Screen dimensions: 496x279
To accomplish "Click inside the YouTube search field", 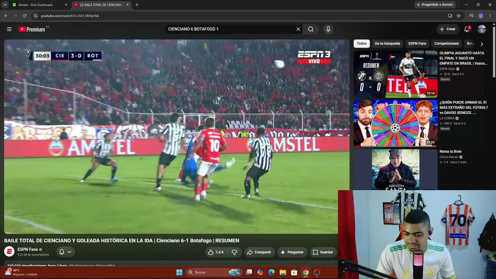I will click(x=231, y=29).
